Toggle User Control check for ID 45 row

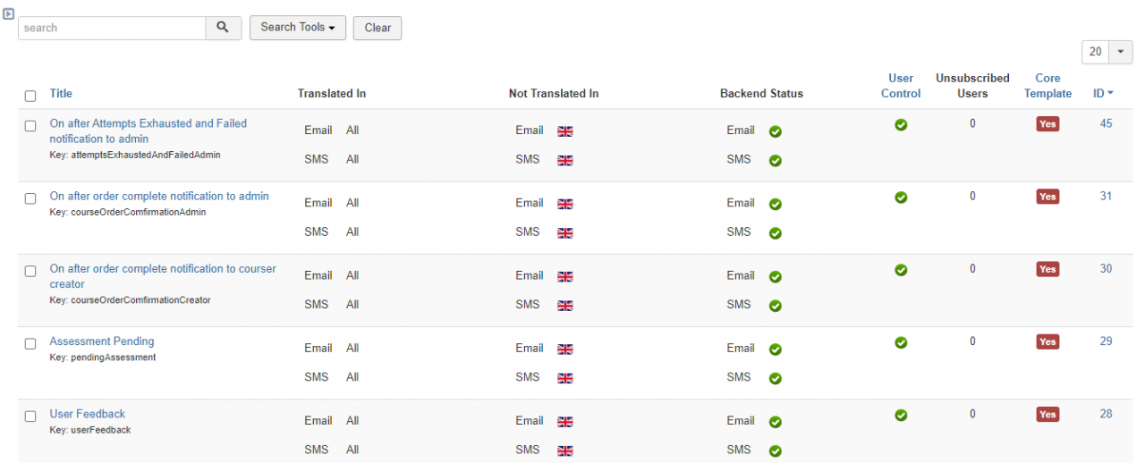pyautogui.click(x=901, y=124)
